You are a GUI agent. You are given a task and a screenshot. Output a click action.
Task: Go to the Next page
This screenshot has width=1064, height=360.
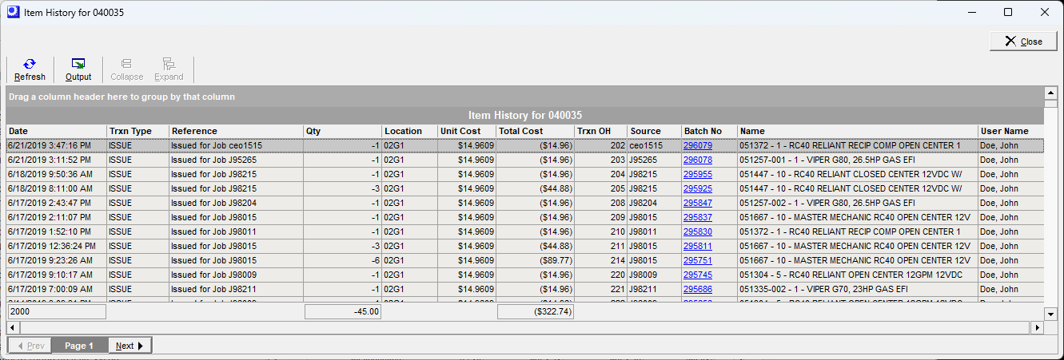click(129, 346)
